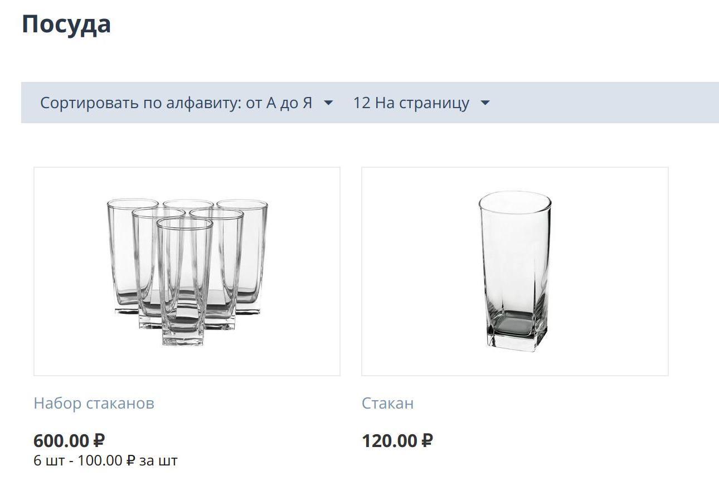Open the single glass product image
Image resolution: width=719 pixels, height=500 pixels.
(x=514, y=271)
